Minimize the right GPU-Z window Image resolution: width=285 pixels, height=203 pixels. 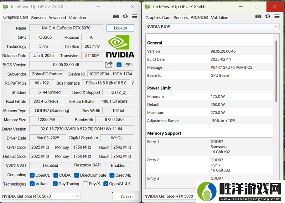point(241,7)
